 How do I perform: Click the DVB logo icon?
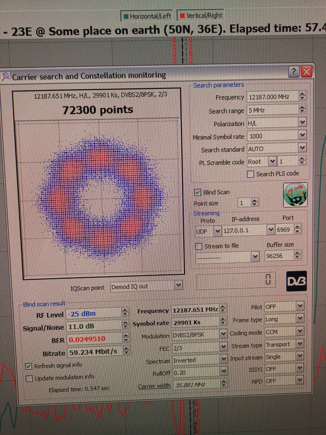click(x=296, y=281)
